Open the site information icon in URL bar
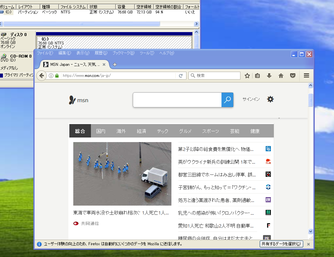 click(51, 76)
